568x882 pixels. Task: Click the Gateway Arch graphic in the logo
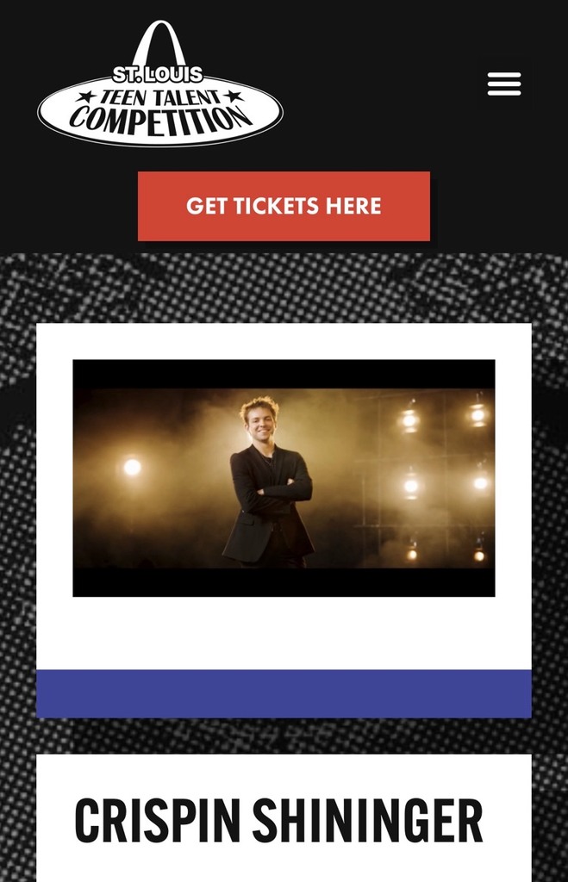pos(159,44)
